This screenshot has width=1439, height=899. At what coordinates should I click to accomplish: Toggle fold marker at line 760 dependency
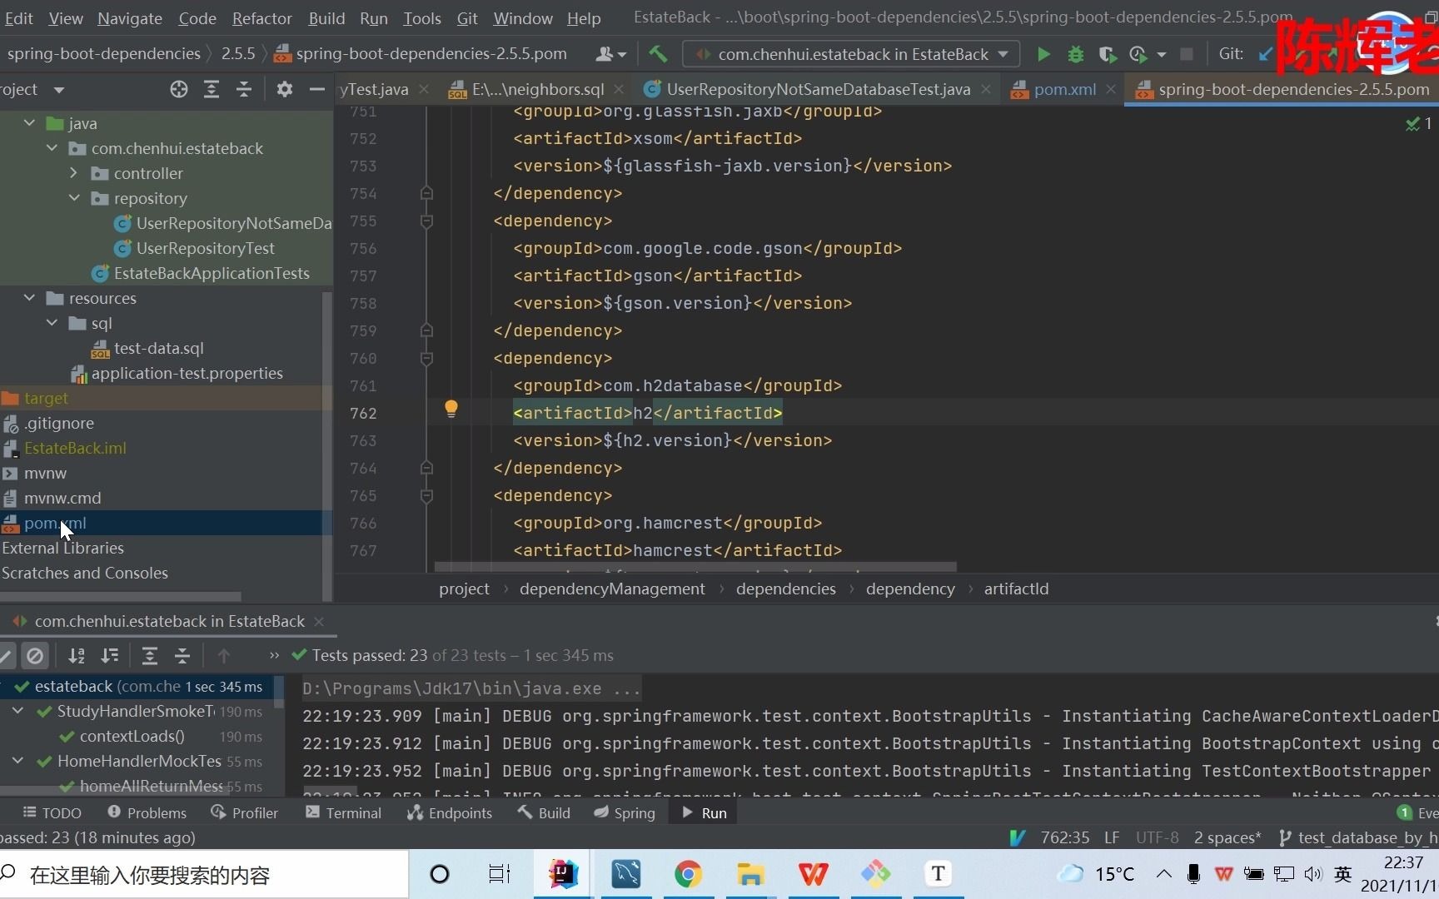point(426,359)
